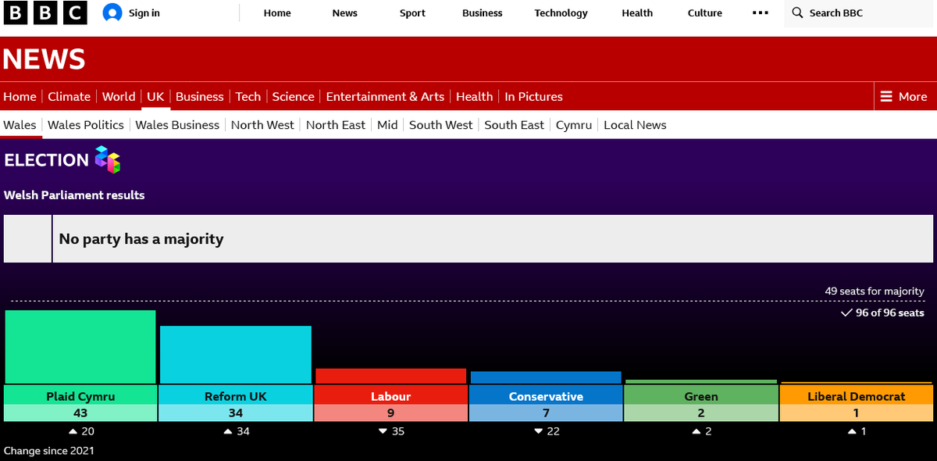
Task: Open the North East regional link
Action: pyautogui.click(x=336, y=125)
